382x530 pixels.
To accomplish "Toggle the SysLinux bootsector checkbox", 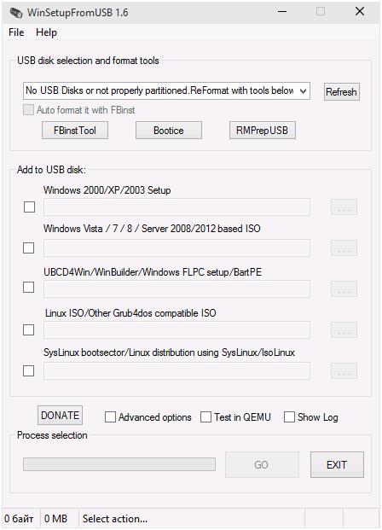I will point(29,370).
